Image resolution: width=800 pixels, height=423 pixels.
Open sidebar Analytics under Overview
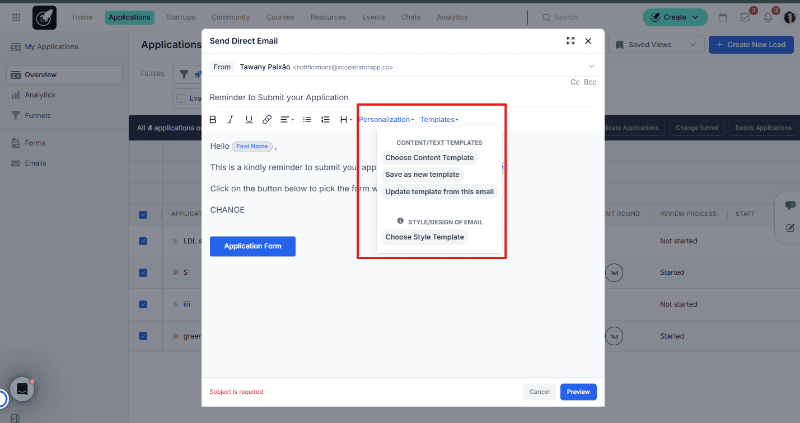point(40,95)
